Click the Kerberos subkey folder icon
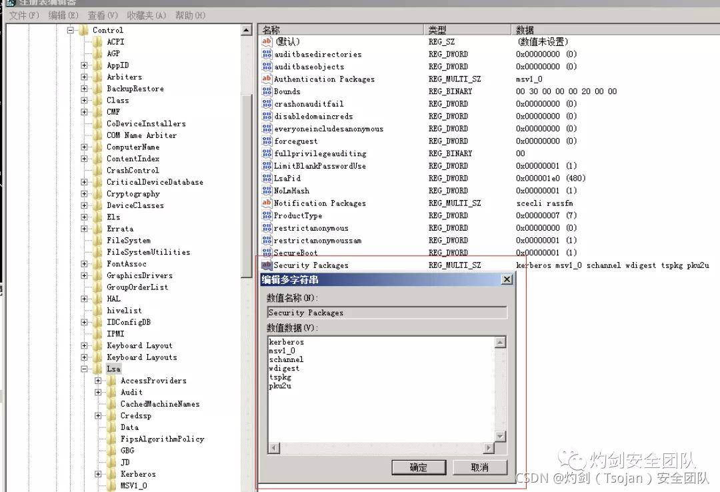This screenshot has height=492, width=720. [x=111, y=473]
